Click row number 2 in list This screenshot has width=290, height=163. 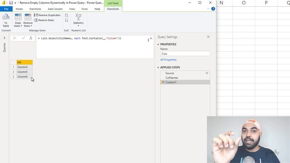13,72
